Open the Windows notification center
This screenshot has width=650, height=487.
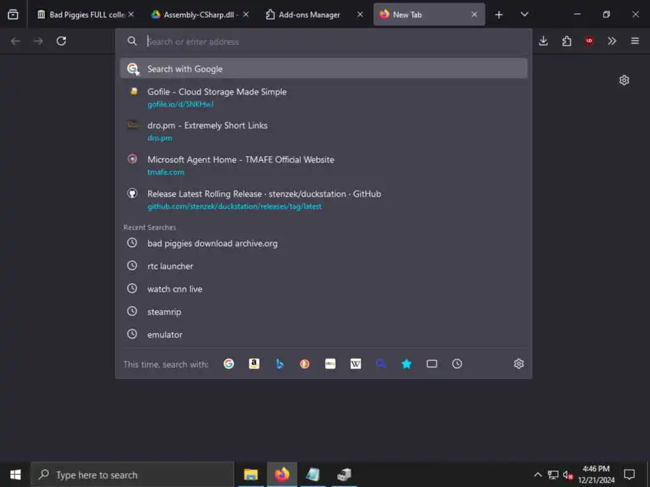click(629, 474)
